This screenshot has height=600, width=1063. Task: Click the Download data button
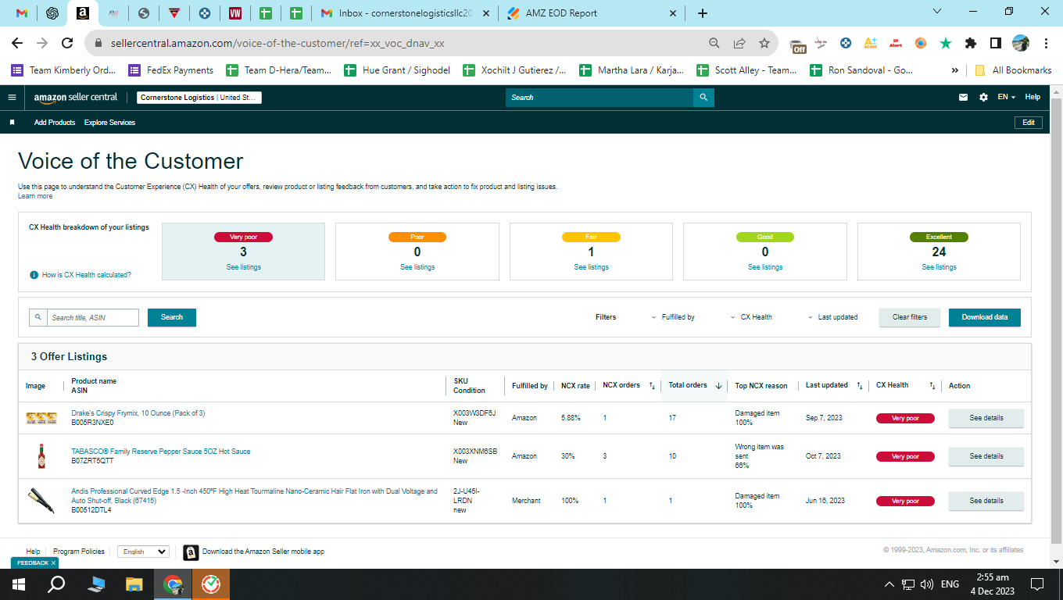coord(985,317)
